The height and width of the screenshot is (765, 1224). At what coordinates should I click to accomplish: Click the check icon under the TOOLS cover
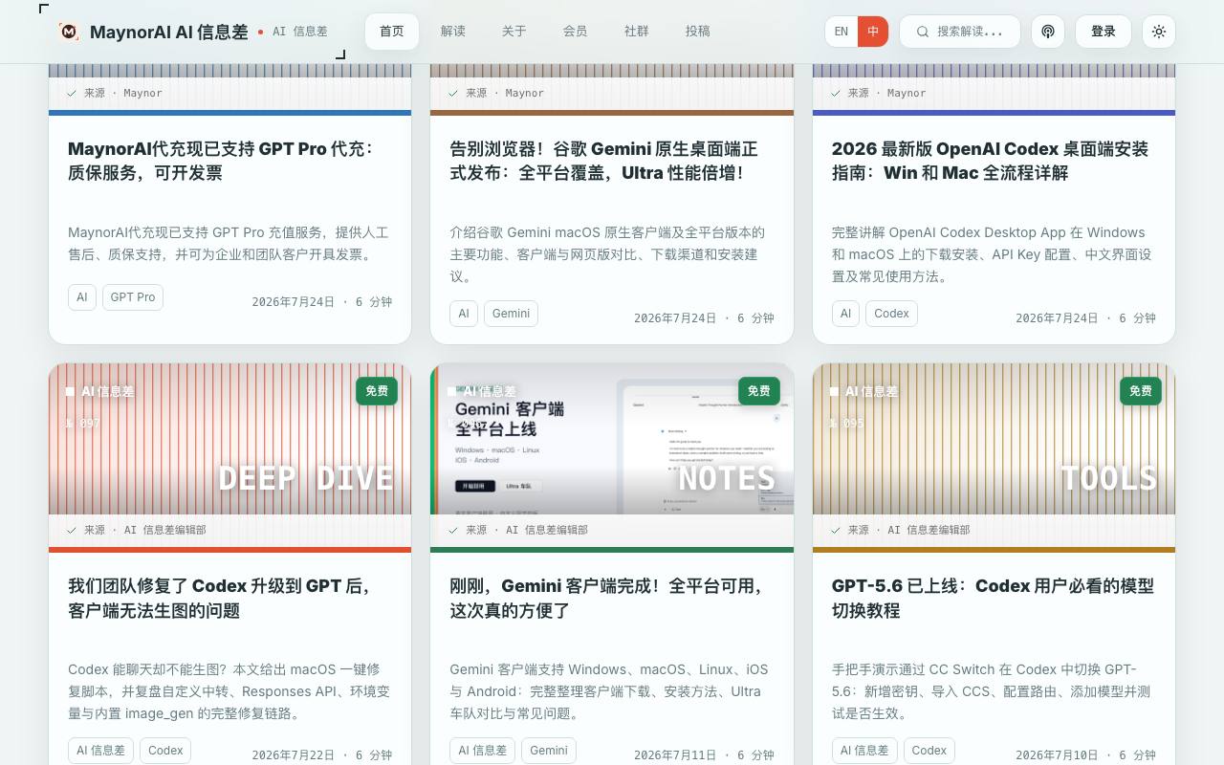point(836,530)
